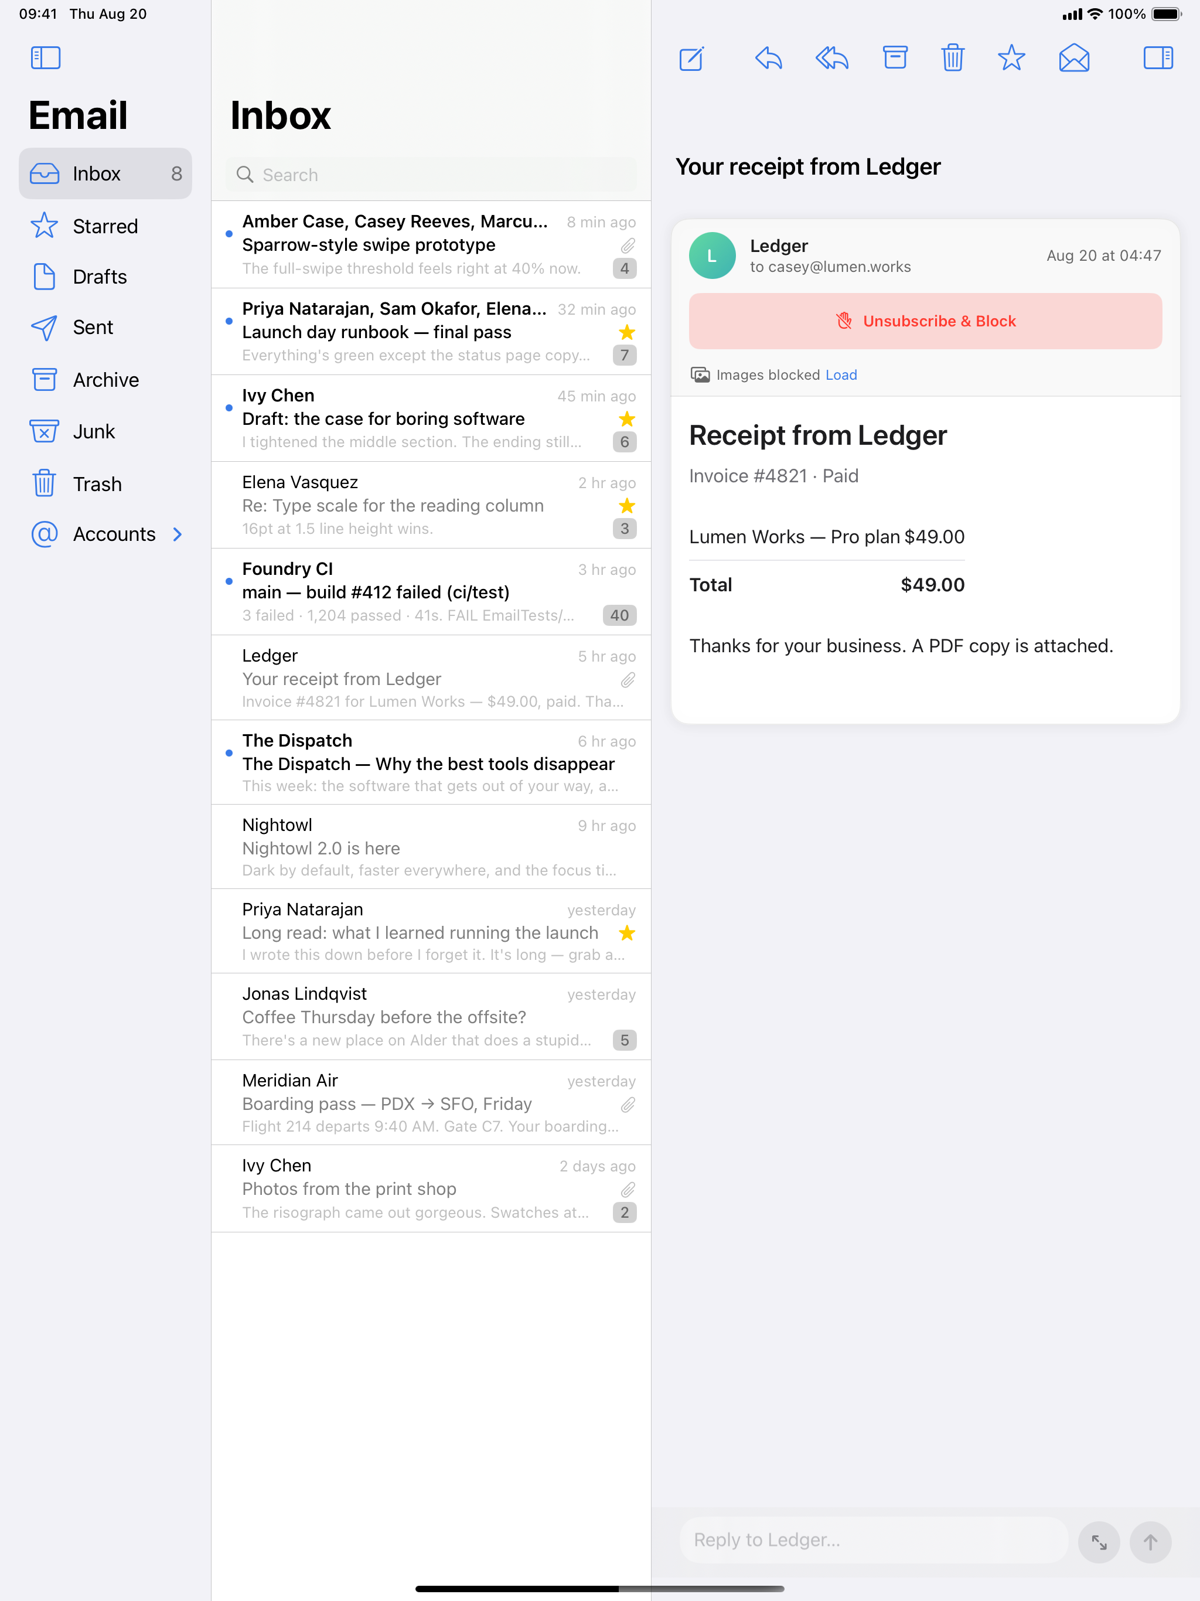
Task: Tap the 09:41 clock in status bar
Action: 37,13
